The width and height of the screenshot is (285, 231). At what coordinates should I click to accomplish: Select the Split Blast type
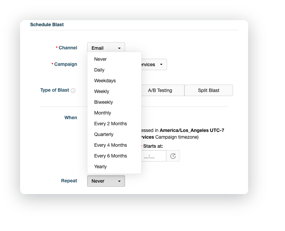point(209,90)
